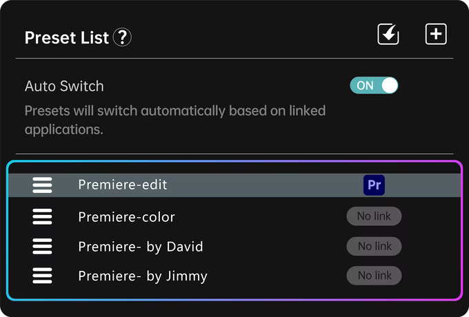Screen dimensions: 469x317
Task: Turn off Auto Switch via the ON label
Action: click(x=365, y=85)
